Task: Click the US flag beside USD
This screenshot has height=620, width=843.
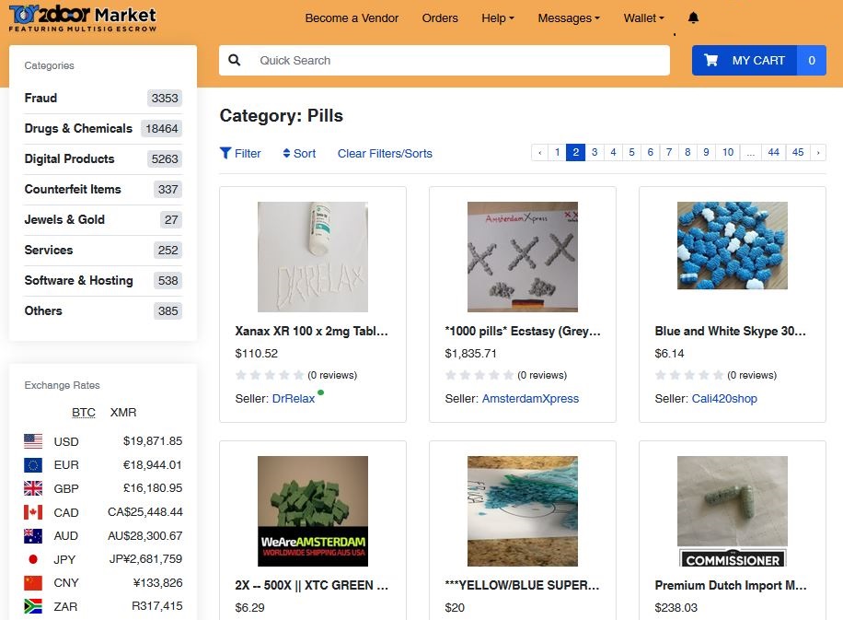Action: point(34,441)
